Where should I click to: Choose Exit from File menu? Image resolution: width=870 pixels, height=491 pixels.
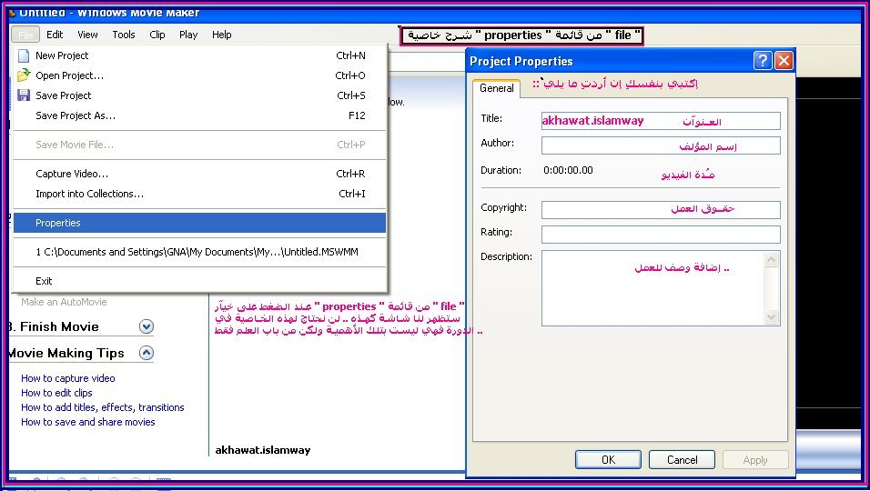pyautogui.click(x=199, y=281)
